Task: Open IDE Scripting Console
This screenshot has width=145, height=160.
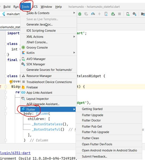Action: tap(49, 30)
